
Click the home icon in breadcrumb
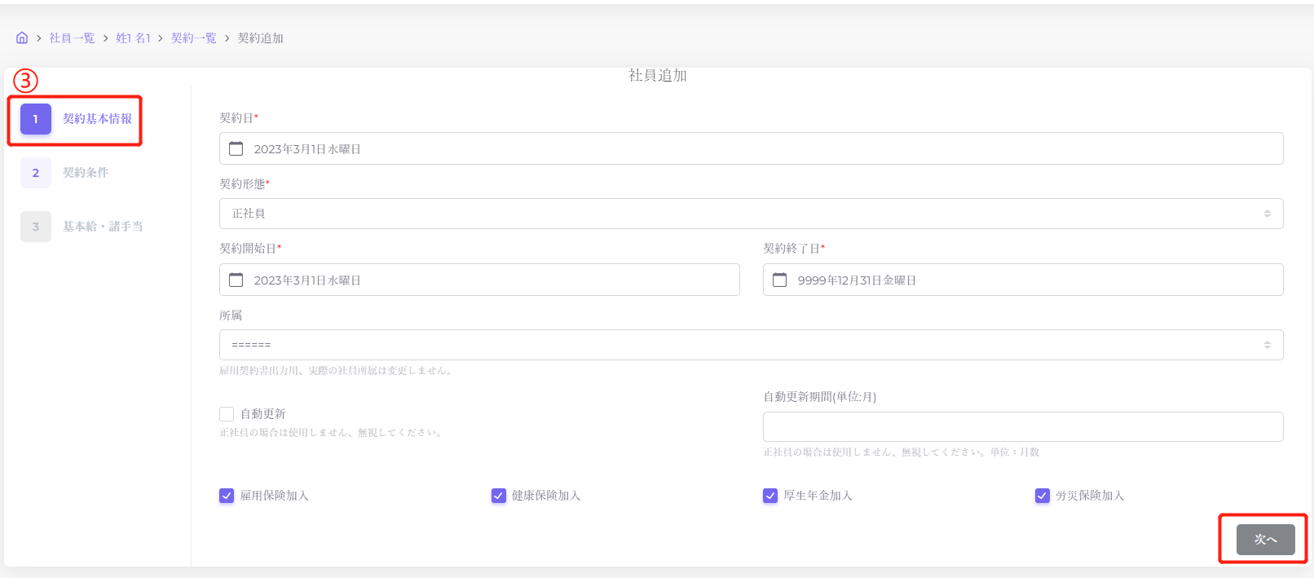coord(22,38)
